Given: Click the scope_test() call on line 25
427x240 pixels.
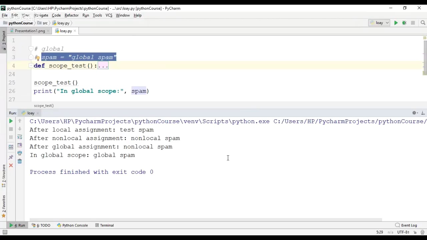Looking at the screenshot, I should coord(56,83).
